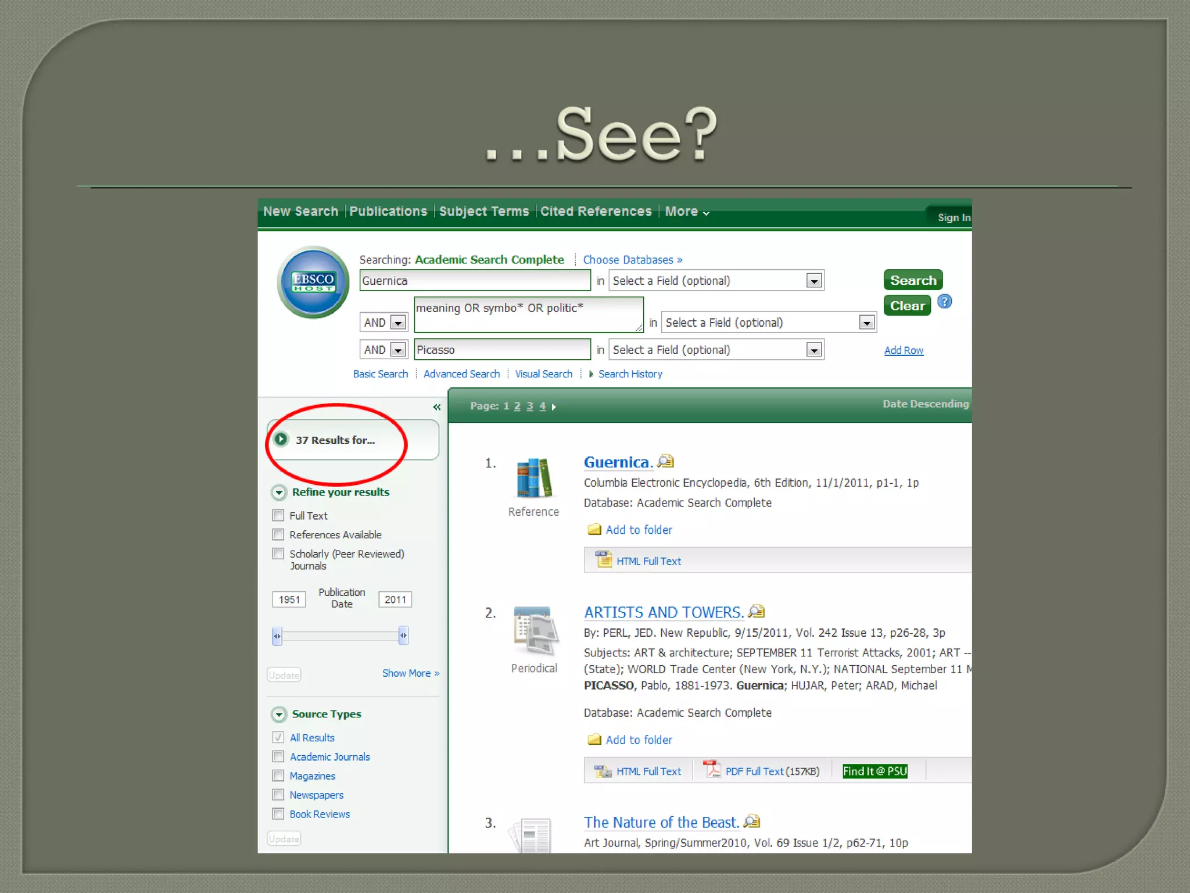Open the Publications menu item
Screen dimensions: 1190x893
click(388, 212)
